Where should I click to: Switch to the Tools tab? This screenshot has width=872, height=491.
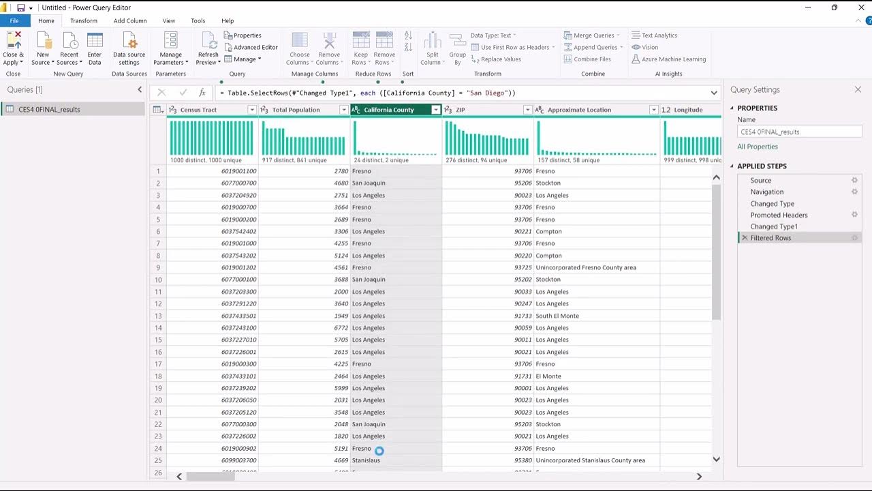(x=198, y=20)
